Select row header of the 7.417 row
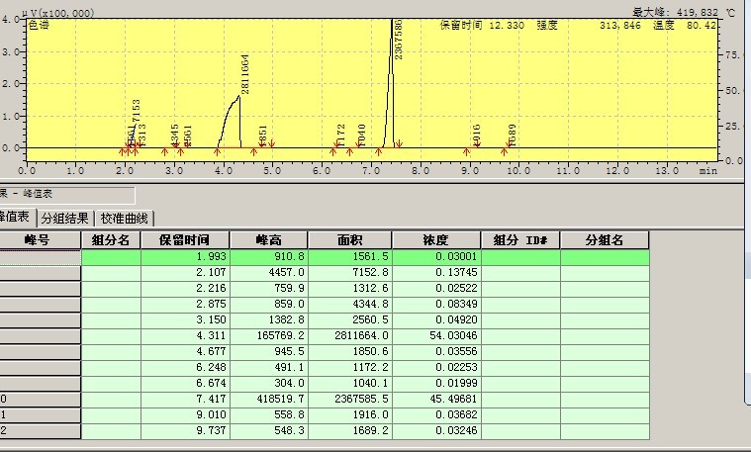The image size is (751, 452). [41, 399]
